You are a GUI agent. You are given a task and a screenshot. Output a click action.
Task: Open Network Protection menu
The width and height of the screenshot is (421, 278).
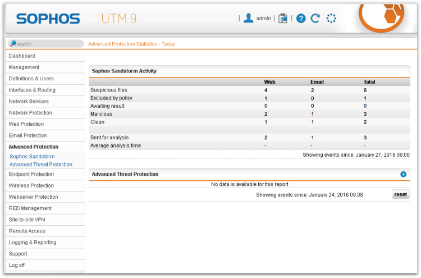pyautogui.click(x=45, y=112)
